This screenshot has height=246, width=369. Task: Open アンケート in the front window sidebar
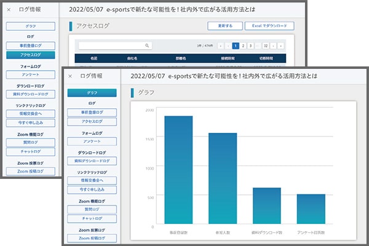[x=92, y=140]
